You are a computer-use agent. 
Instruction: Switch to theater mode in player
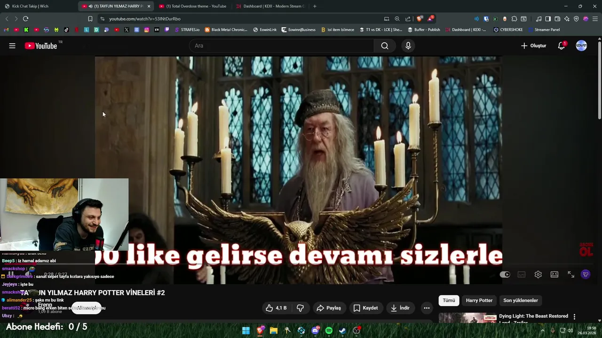coord(554,275)
